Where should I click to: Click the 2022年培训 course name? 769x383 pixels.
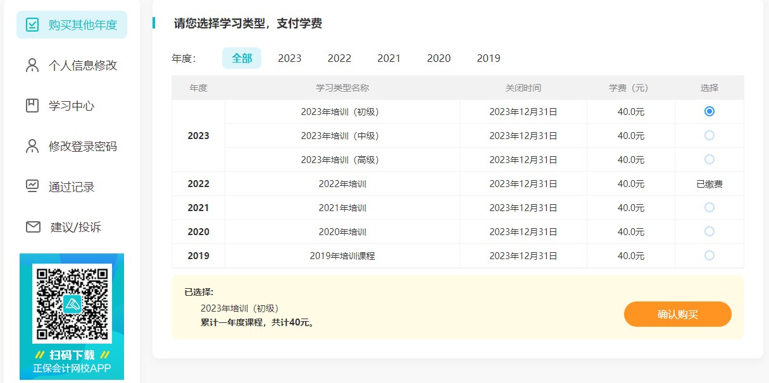pyautogui.click(x=342, y=184)
